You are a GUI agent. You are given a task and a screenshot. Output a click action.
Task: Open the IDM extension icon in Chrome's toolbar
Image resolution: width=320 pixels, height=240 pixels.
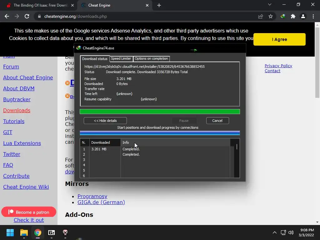point(283,16)
